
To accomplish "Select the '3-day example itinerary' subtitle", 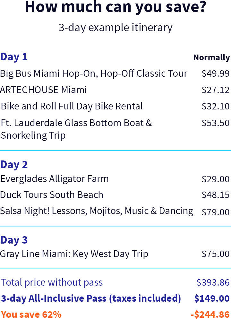I will click(116, 28).
